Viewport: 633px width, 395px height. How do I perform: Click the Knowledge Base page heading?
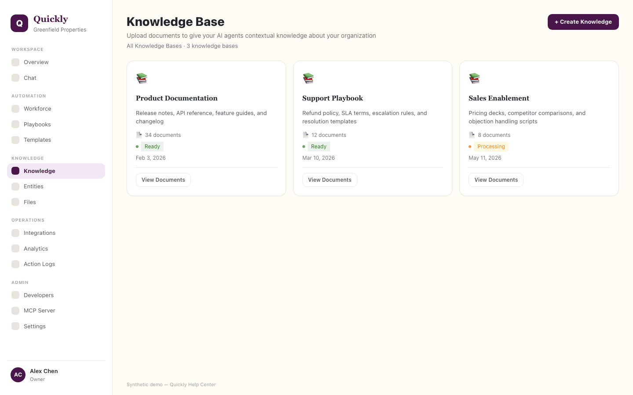pos(175,22)
